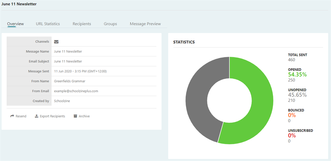Go to the Recipients tab
The image size is (331, 161).
82,24
